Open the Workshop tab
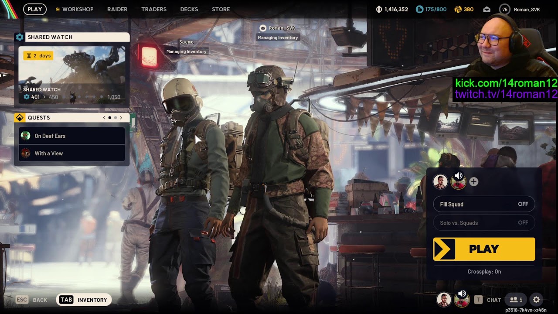Image resolution: width=558 pixels, height=314 pixels. point(78,9)
